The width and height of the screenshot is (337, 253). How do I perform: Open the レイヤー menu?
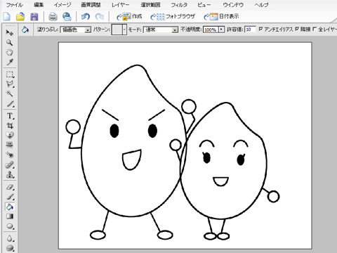click(x=120, y=5)
